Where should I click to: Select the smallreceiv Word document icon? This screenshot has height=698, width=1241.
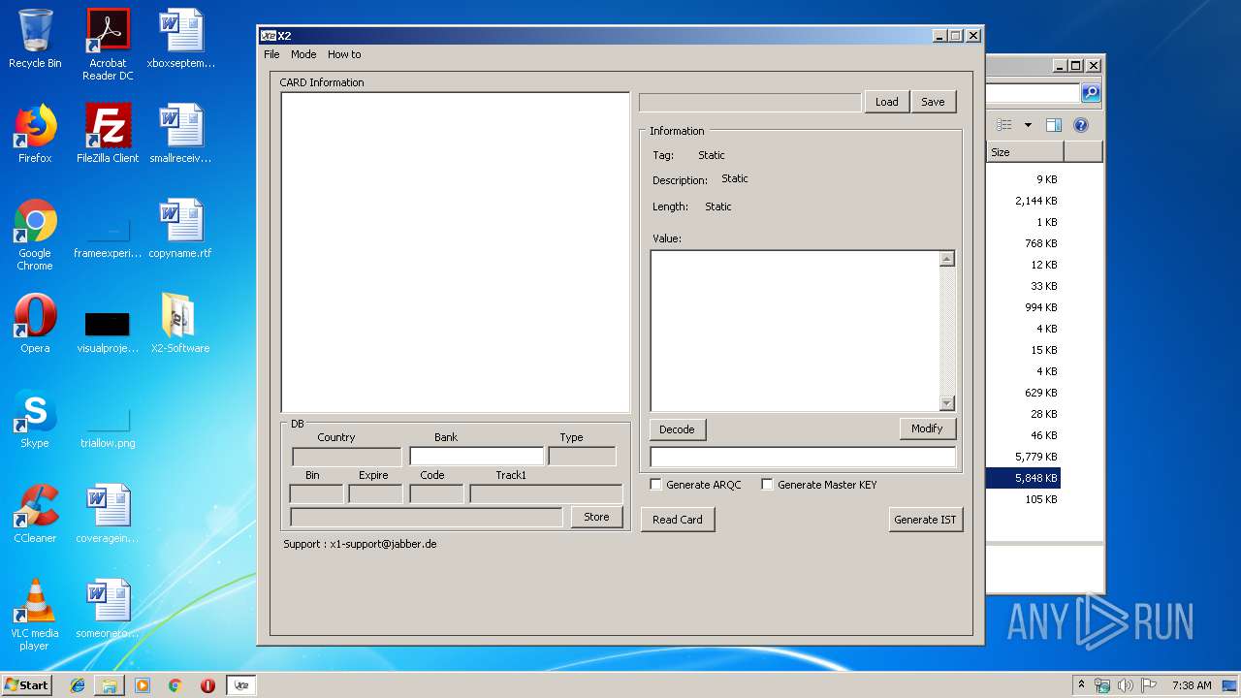[180, 134]
